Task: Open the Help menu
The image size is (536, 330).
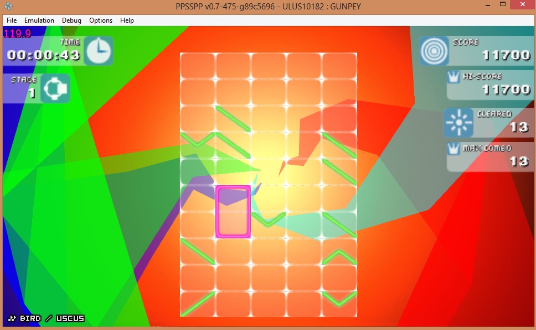Action: point(127,20)
